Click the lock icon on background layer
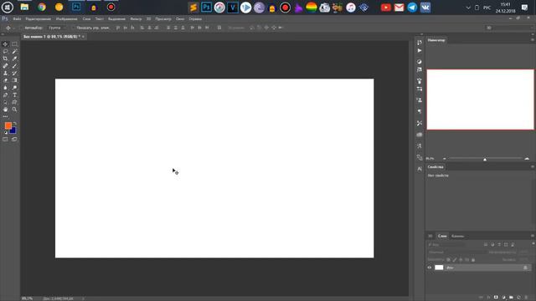This screenshot has height=301, width=536. click(525, 268)
